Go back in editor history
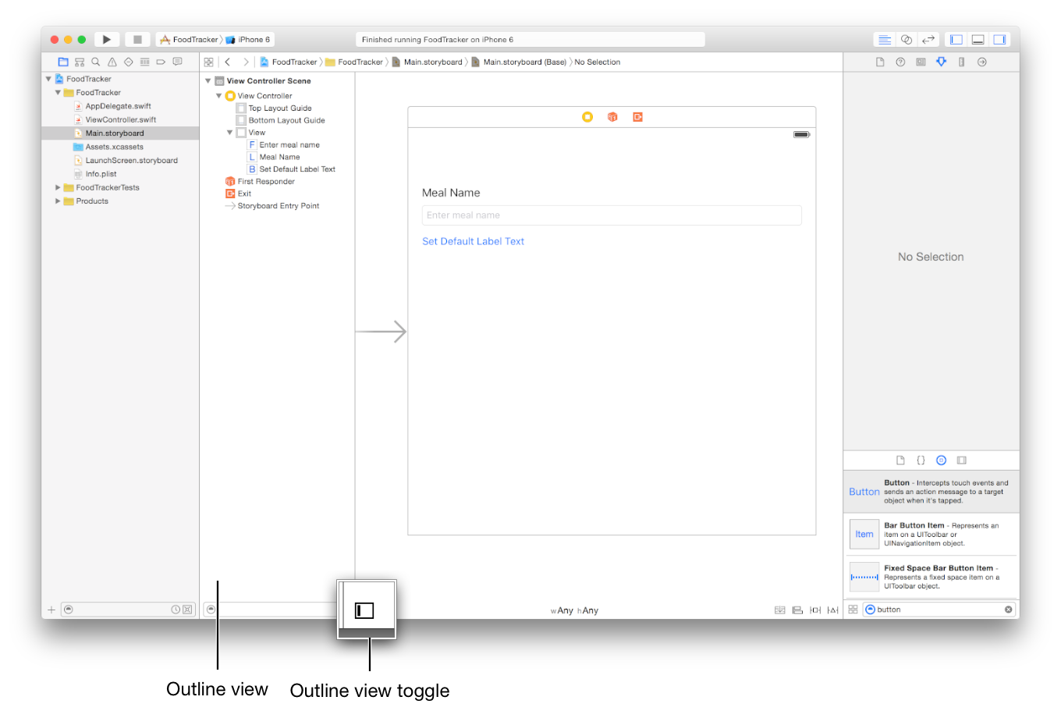The height and width of the screenshot is (711, 1061). click(227, 62)
